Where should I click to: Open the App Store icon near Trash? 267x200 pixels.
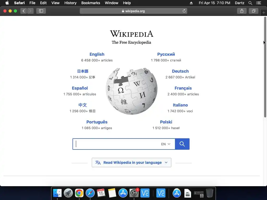[177, 193]
